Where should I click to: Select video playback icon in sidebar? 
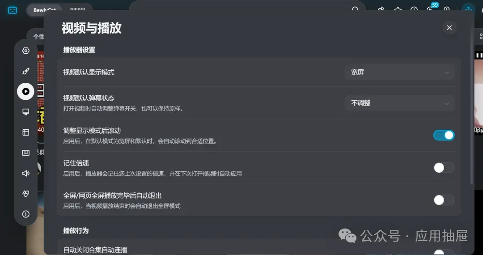tap(25, 91)
